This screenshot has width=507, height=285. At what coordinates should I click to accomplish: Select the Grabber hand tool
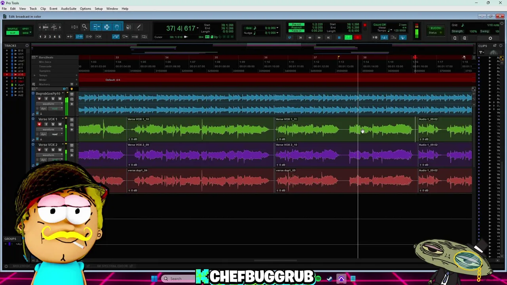[117, 27]
